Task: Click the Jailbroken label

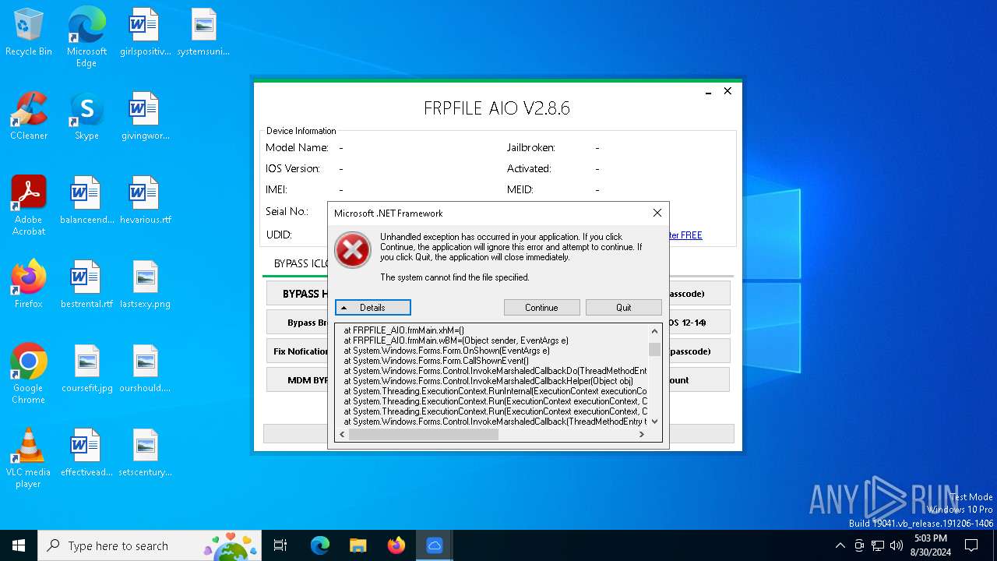Action: [x=531, y=147]
